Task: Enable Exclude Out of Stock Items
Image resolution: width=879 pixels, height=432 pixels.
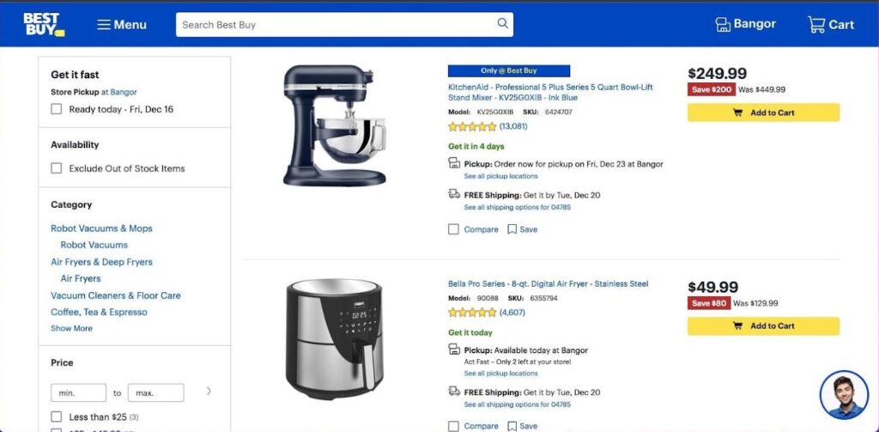Action: 56,168
